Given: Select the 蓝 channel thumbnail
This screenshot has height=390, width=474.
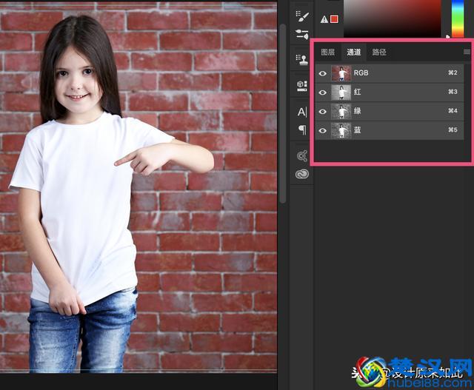Looking at the screenshot, I should click(x=341, y=131).
